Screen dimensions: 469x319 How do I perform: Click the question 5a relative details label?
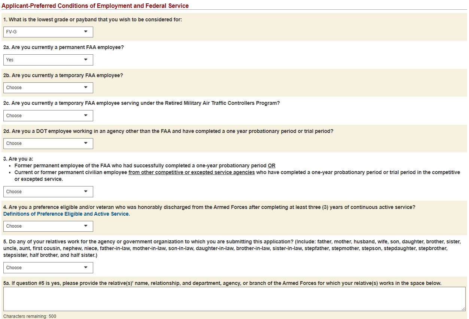pyautogui.click(x=222, y=283)
